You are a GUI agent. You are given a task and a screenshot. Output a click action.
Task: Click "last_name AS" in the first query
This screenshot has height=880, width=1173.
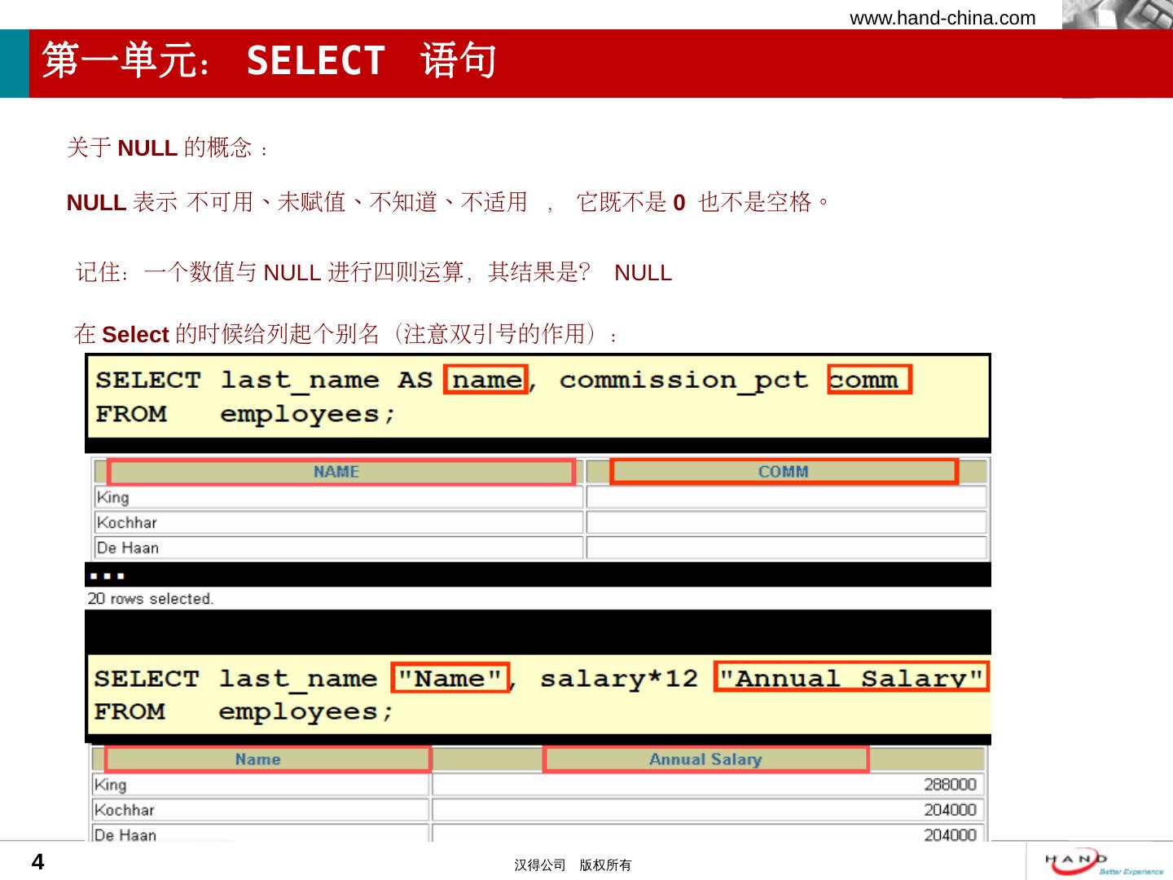[x=327, y=380]
